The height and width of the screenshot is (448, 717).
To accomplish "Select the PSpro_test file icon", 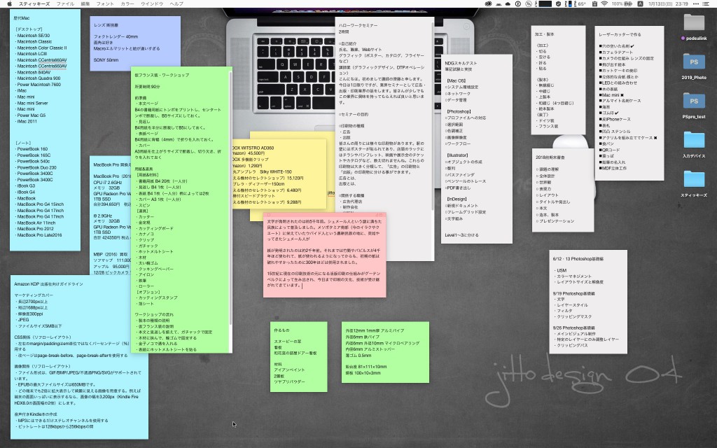I will tap(694, 106).
